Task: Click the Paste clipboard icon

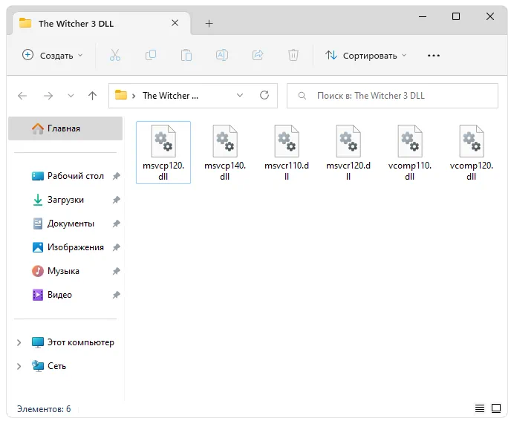Action: (186, 56)
